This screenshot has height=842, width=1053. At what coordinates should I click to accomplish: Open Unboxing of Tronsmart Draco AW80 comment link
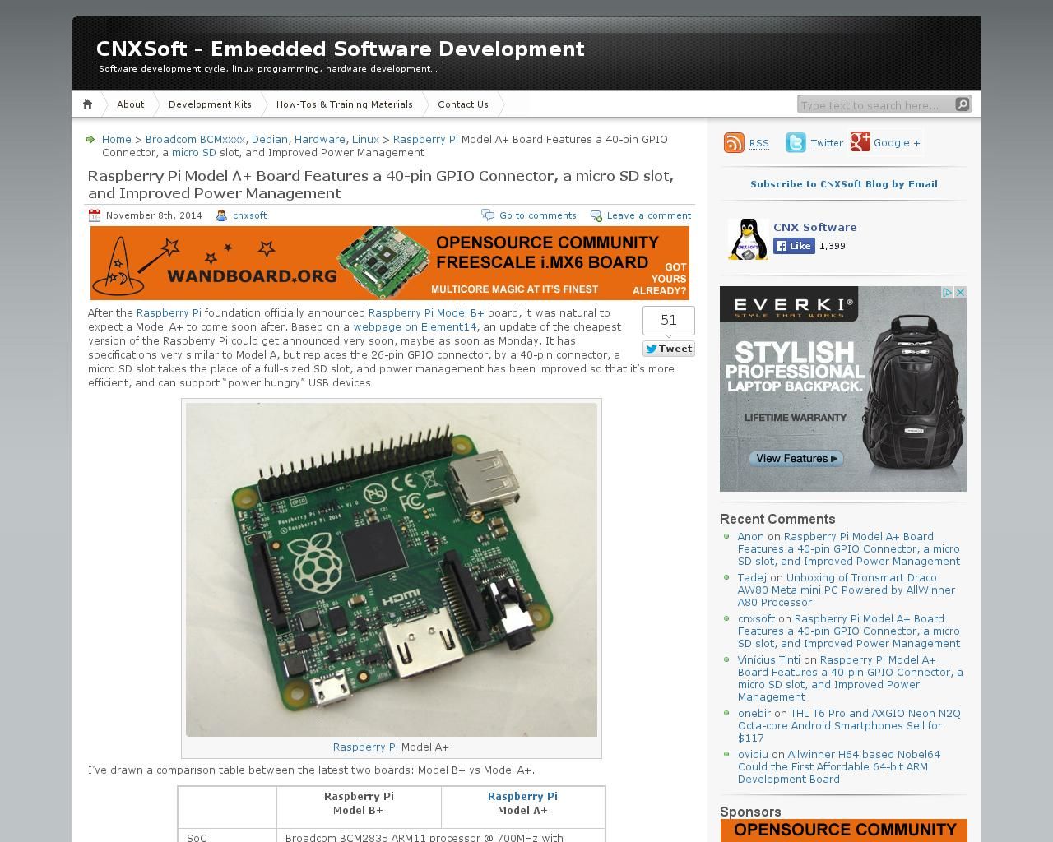coord(847,590)
